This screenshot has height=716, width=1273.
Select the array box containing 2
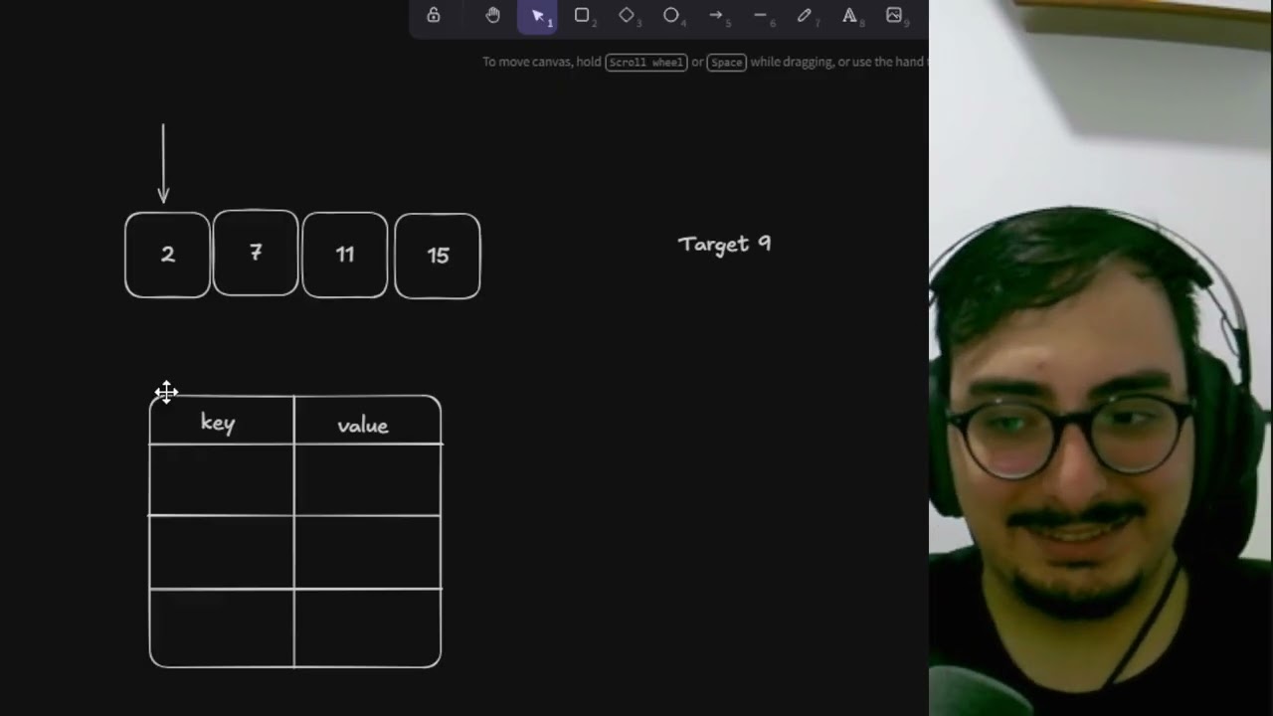(167, 255)
